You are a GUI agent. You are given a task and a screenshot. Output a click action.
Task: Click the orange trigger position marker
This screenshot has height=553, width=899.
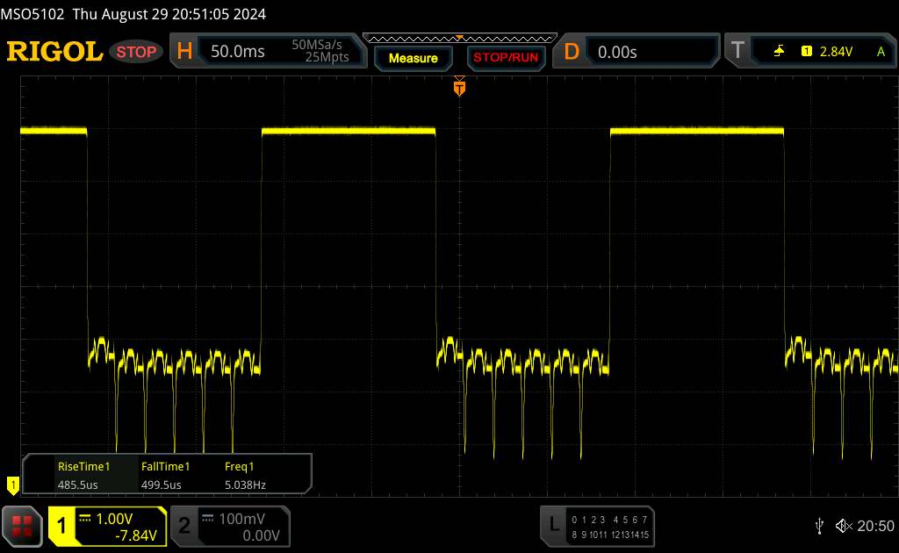click(x=459, y=87)
